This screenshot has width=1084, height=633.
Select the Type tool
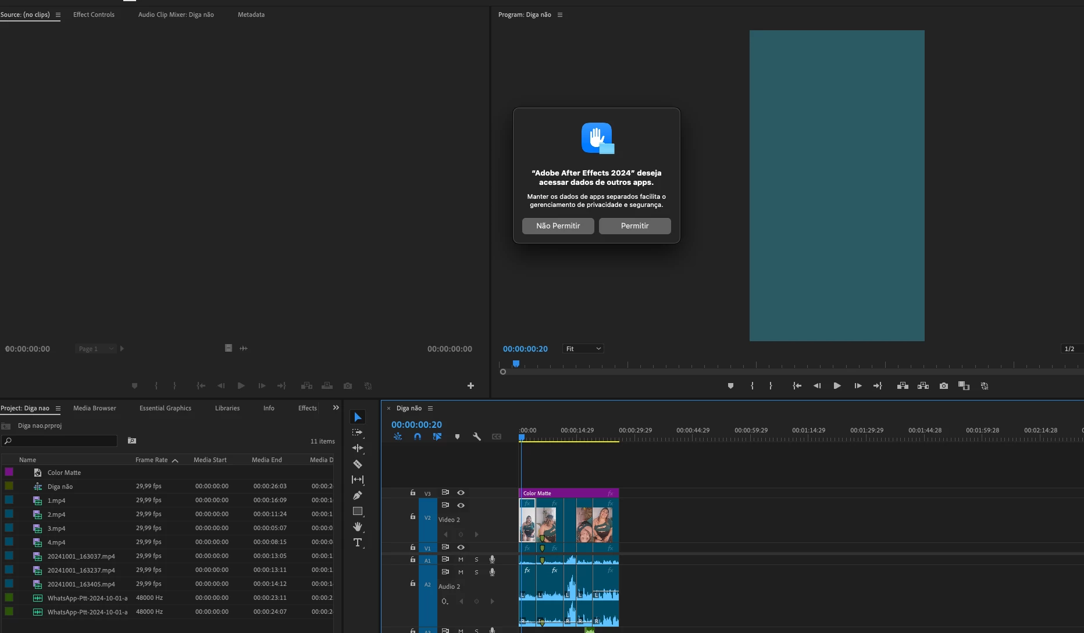coord(358,542)
